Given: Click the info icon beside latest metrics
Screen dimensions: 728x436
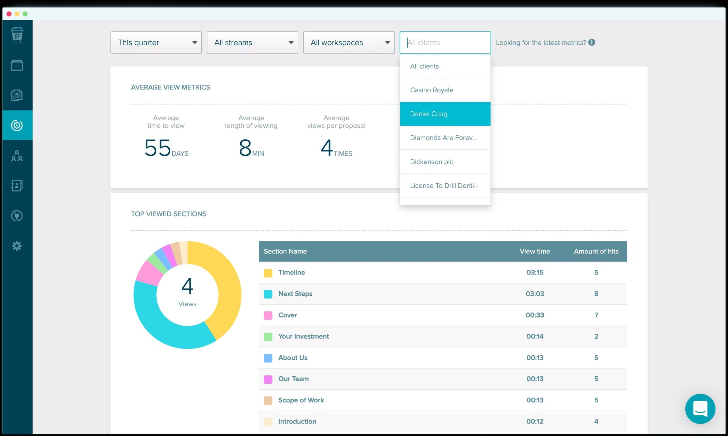Looking at the screenshot, I should 591,42.
